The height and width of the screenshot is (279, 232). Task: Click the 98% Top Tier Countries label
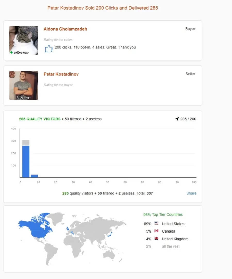[x=163, y=215]
